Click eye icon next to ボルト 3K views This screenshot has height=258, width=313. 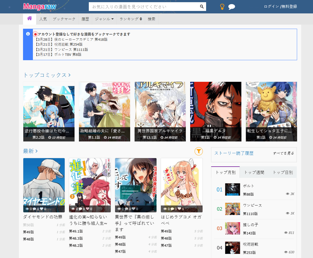[288, 194]
